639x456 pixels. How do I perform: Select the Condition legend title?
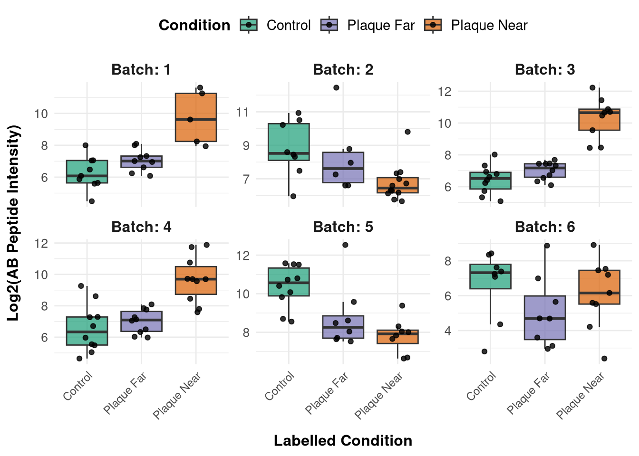194,25
